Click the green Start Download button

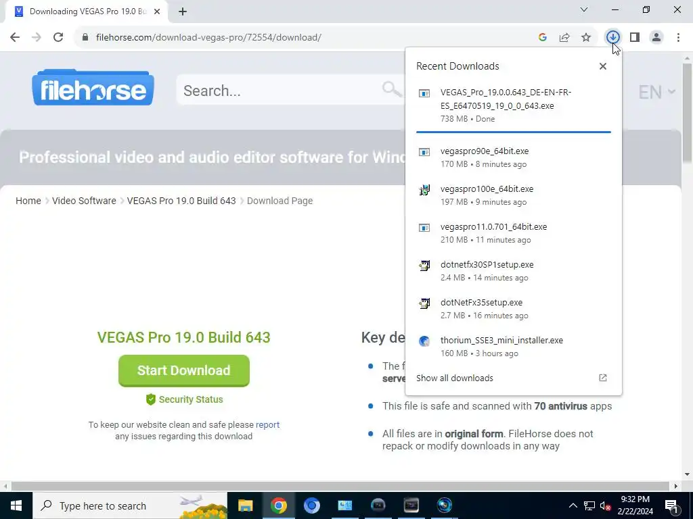[x=184, y=371]
